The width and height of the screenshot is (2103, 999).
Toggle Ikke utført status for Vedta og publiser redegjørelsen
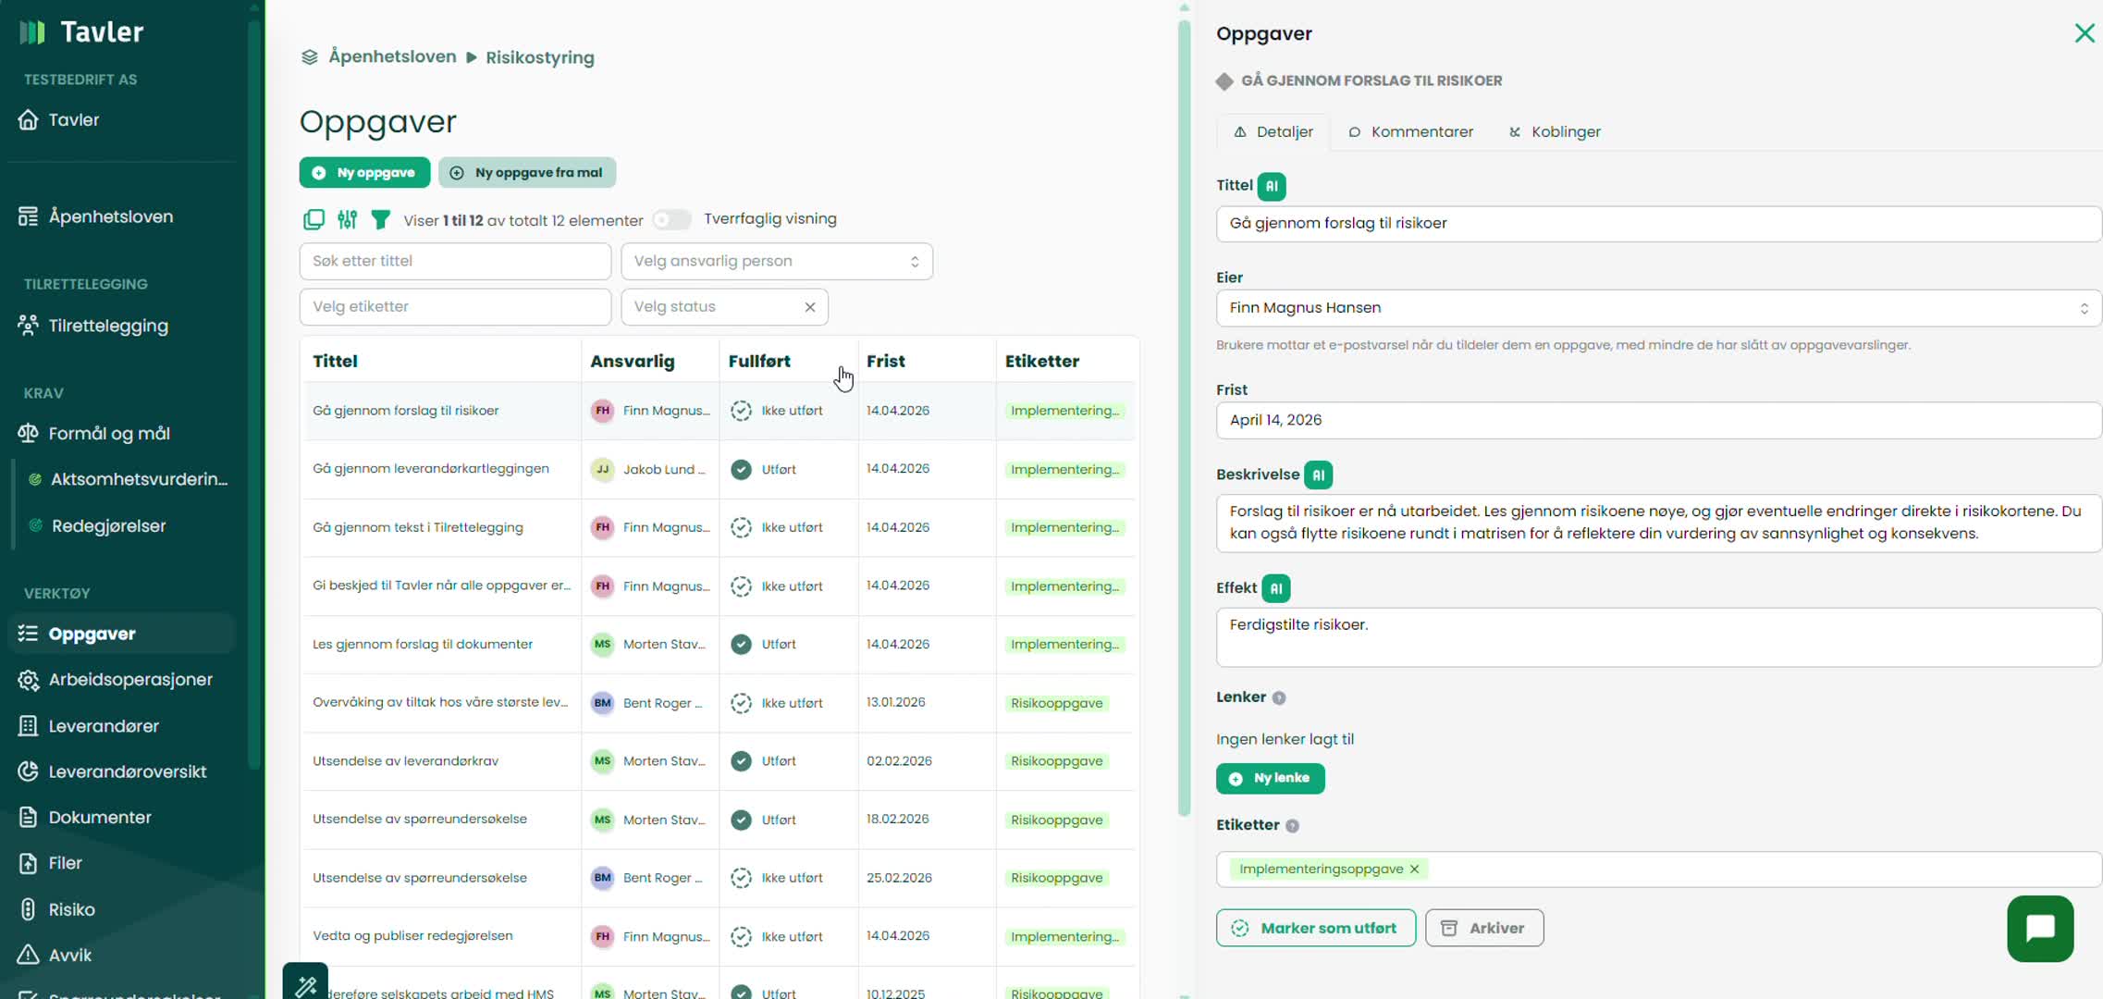741,936
